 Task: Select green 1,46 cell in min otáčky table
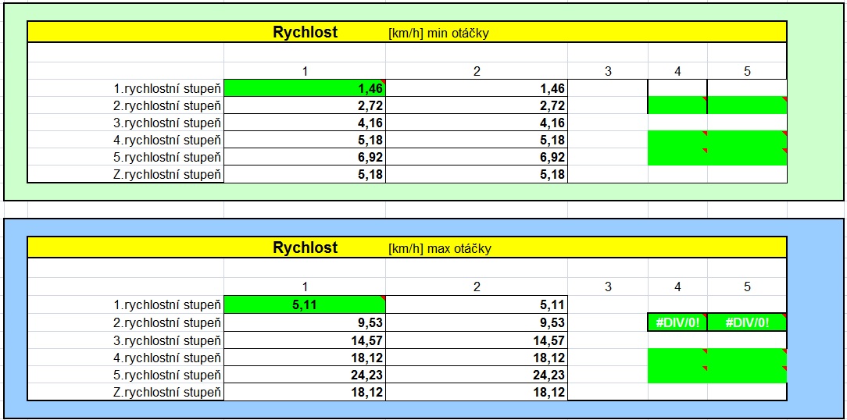coord(305,88)
